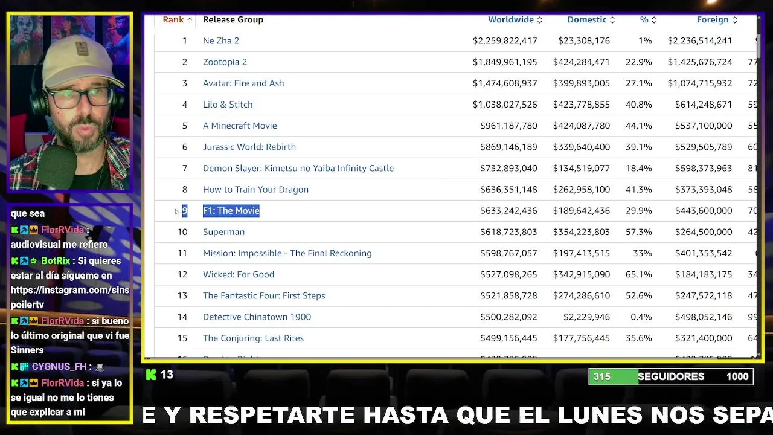Sort table by Rank column header

177,19
